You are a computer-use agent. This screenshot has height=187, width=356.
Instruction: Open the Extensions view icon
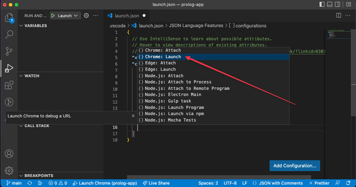tap(9, 85)
